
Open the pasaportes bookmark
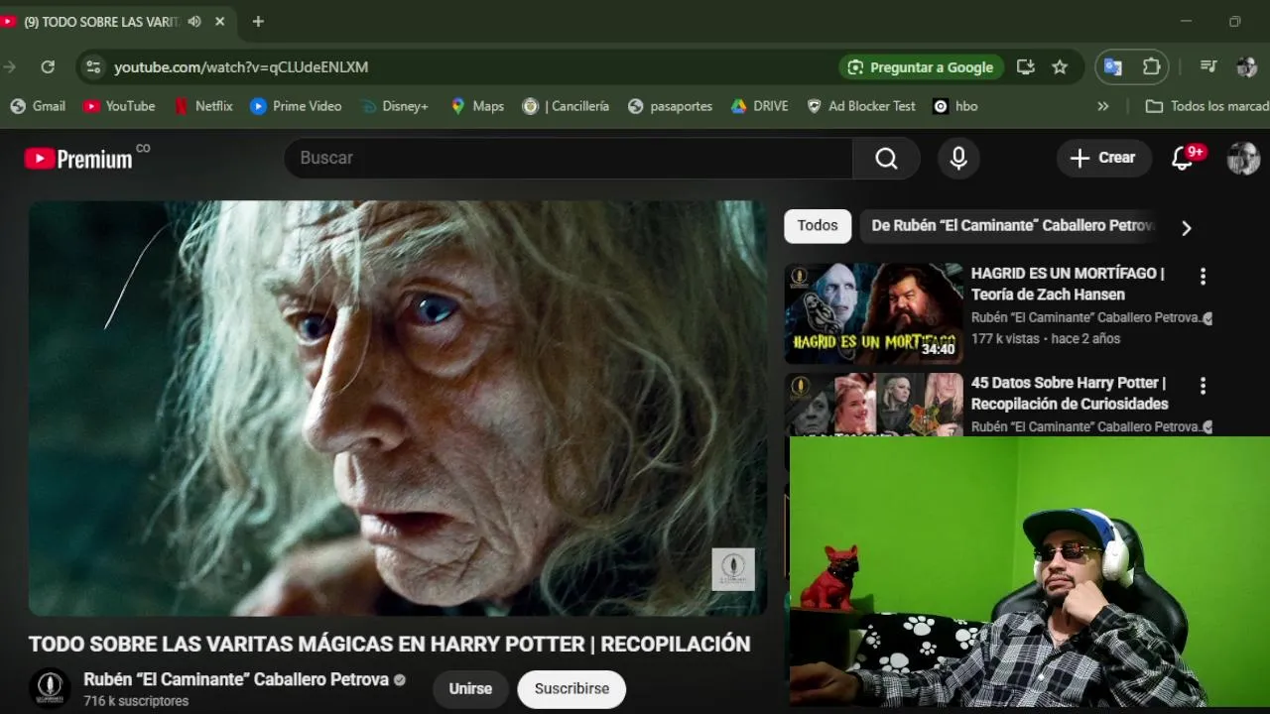(x=670, y=106)
